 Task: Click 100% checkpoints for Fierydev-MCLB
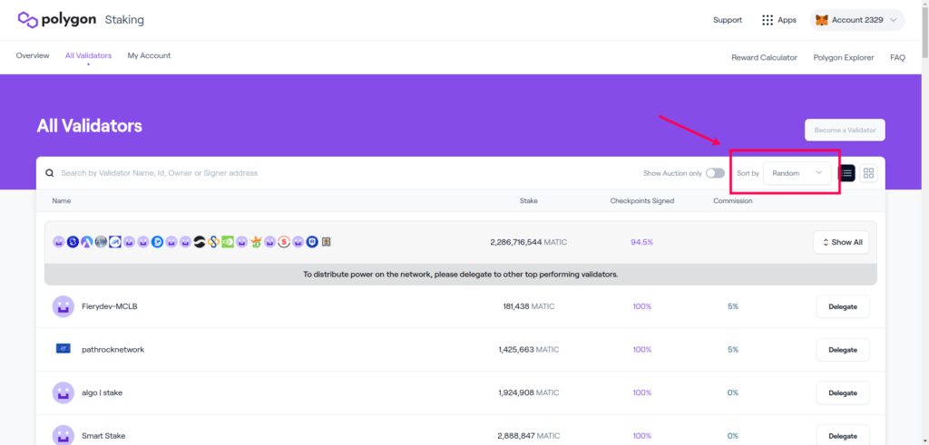(x=642, y=306)
